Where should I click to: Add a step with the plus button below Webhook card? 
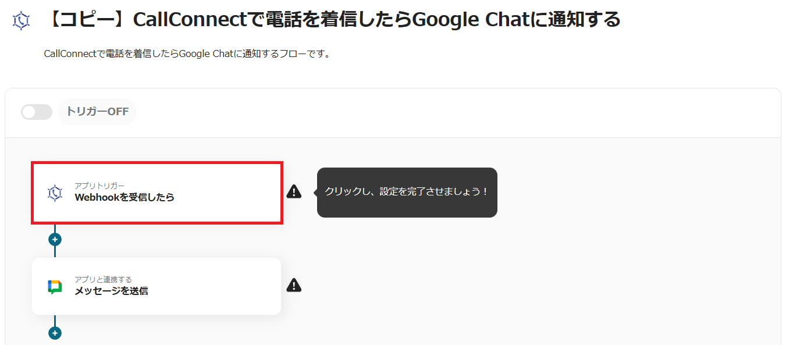[x=55, y=240]
